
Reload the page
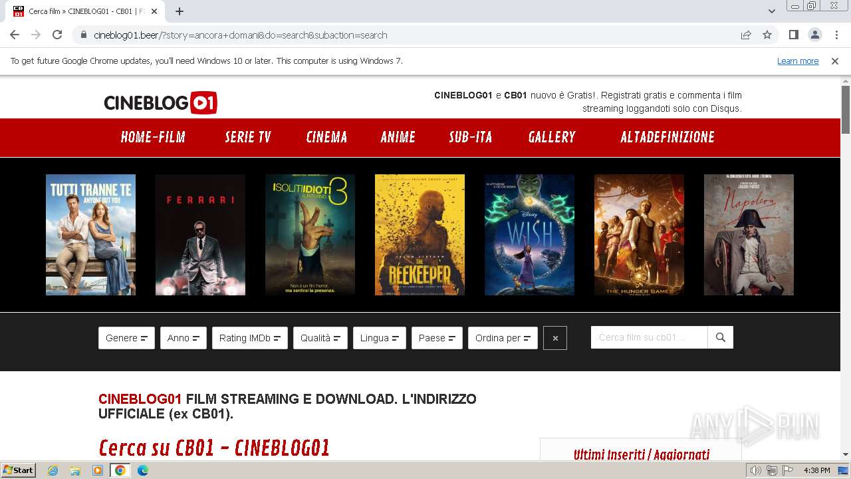pyautogui.click(x=57, y=35)
